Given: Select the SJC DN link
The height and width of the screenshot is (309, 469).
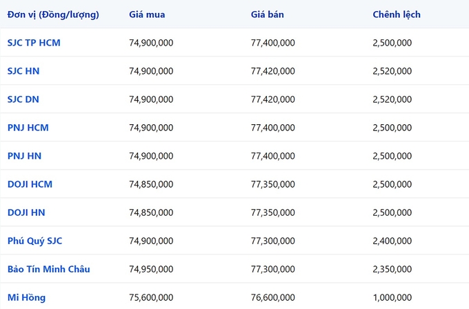Looking at the screenshot, I should (23, 99).
